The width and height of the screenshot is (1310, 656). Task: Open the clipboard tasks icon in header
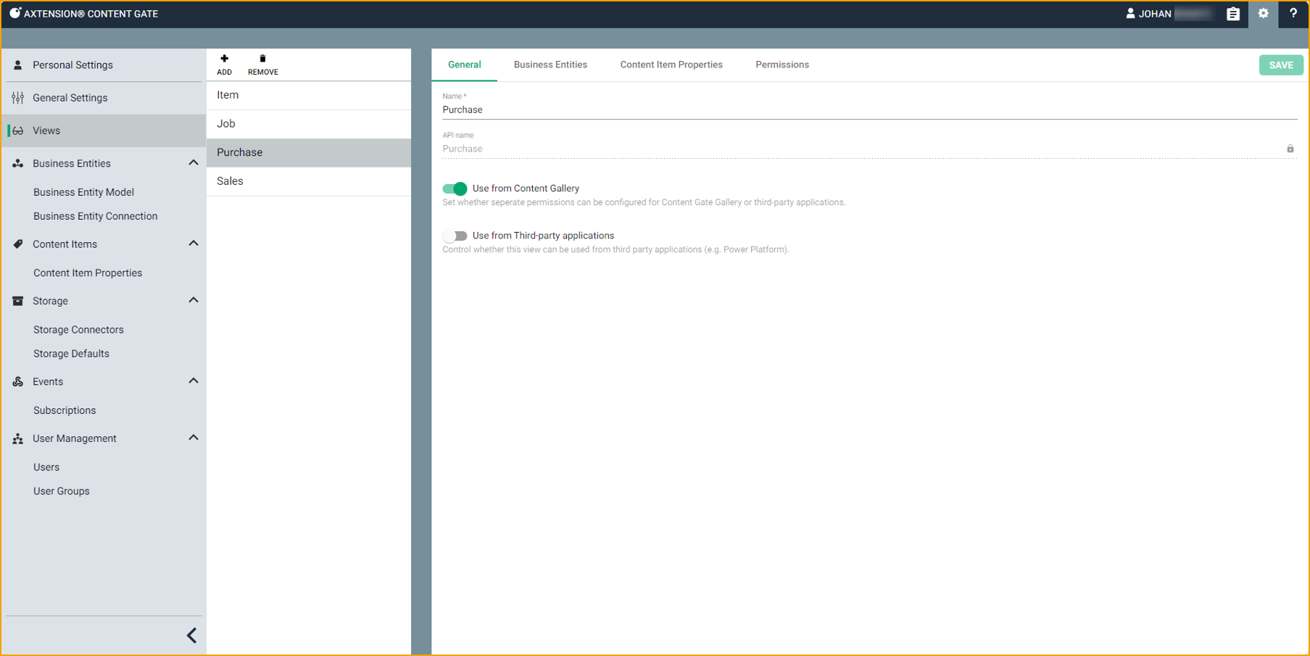pos(1233,14)
